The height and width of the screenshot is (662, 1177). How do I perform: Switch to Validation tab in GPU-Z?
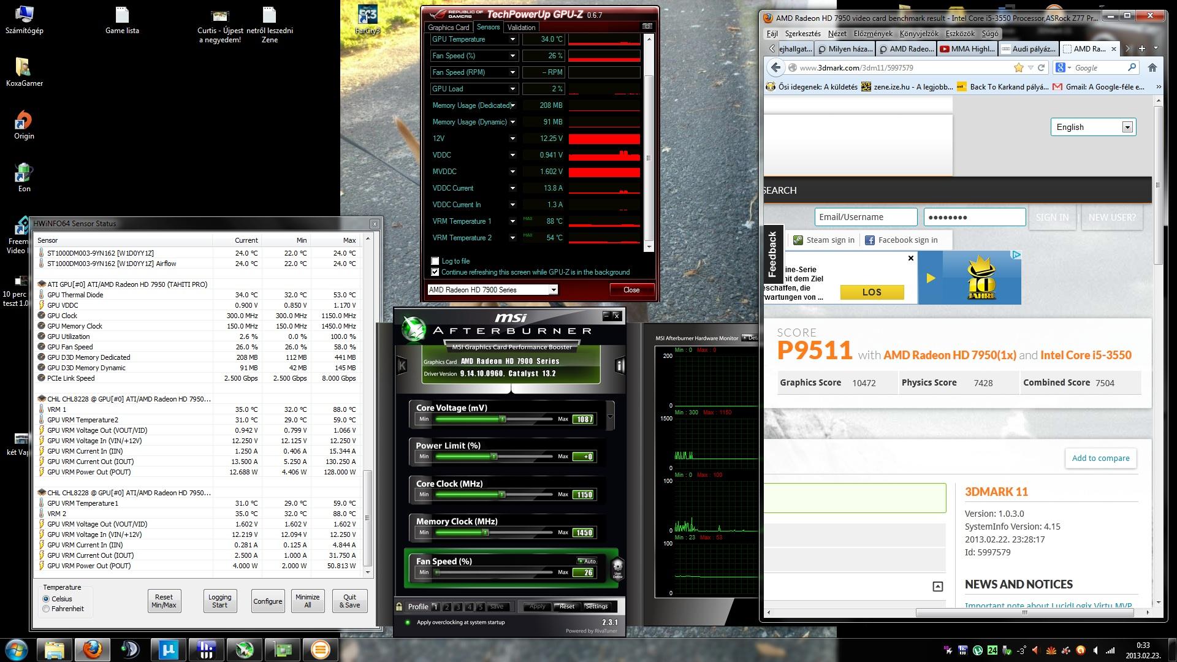(x=522, y=27)
